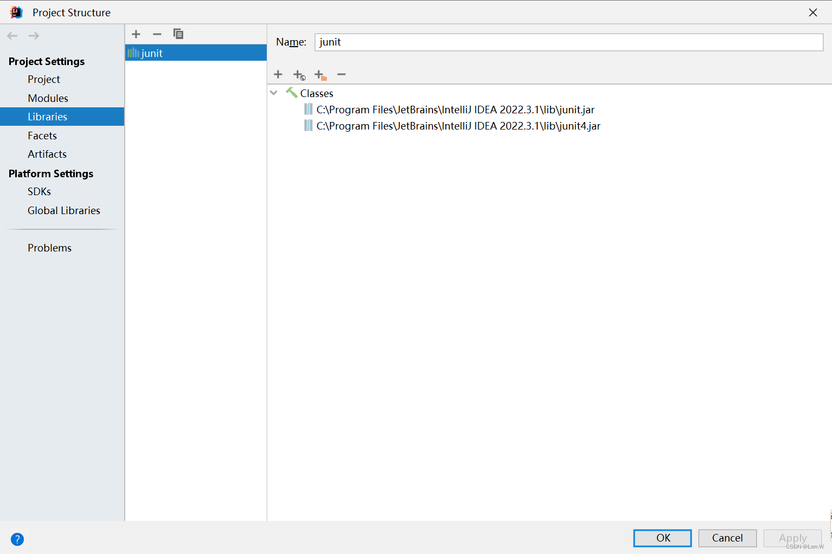Viewport: 832px width, 554px height.
Task: Select the Facets settings entry
Action: (x=42, y=135)
